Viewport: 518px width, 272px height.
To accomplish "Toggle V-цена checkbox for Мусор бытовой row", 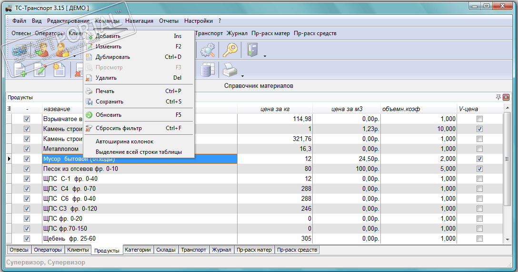I will [480, 159].
